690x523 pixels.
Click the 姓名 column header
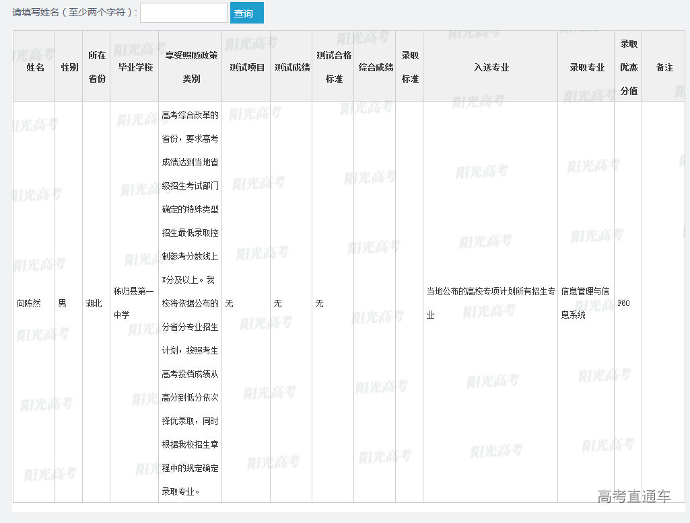(35, 67)
